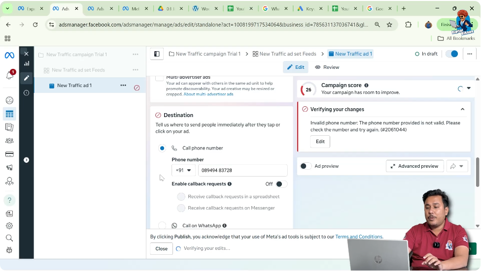Open the Meta logo home icon
The image size is (481, 271).
tap(9, 55)
